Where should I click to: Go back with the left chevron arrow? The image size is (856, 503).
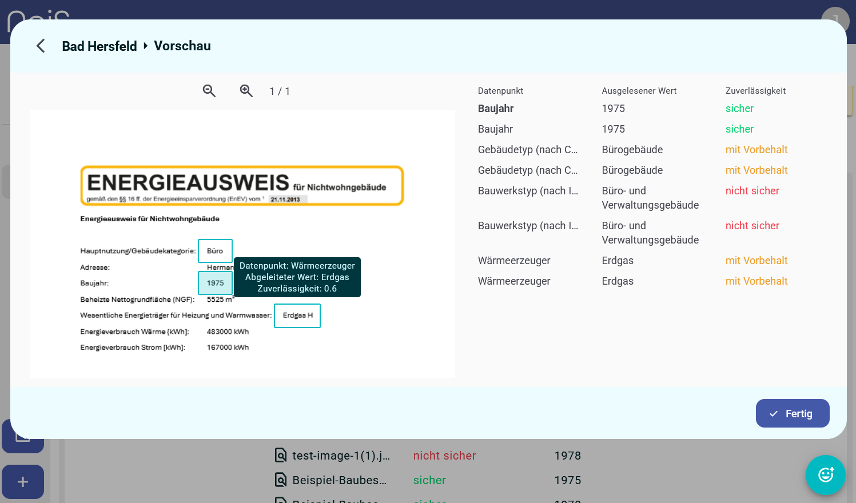coord(41,46)
